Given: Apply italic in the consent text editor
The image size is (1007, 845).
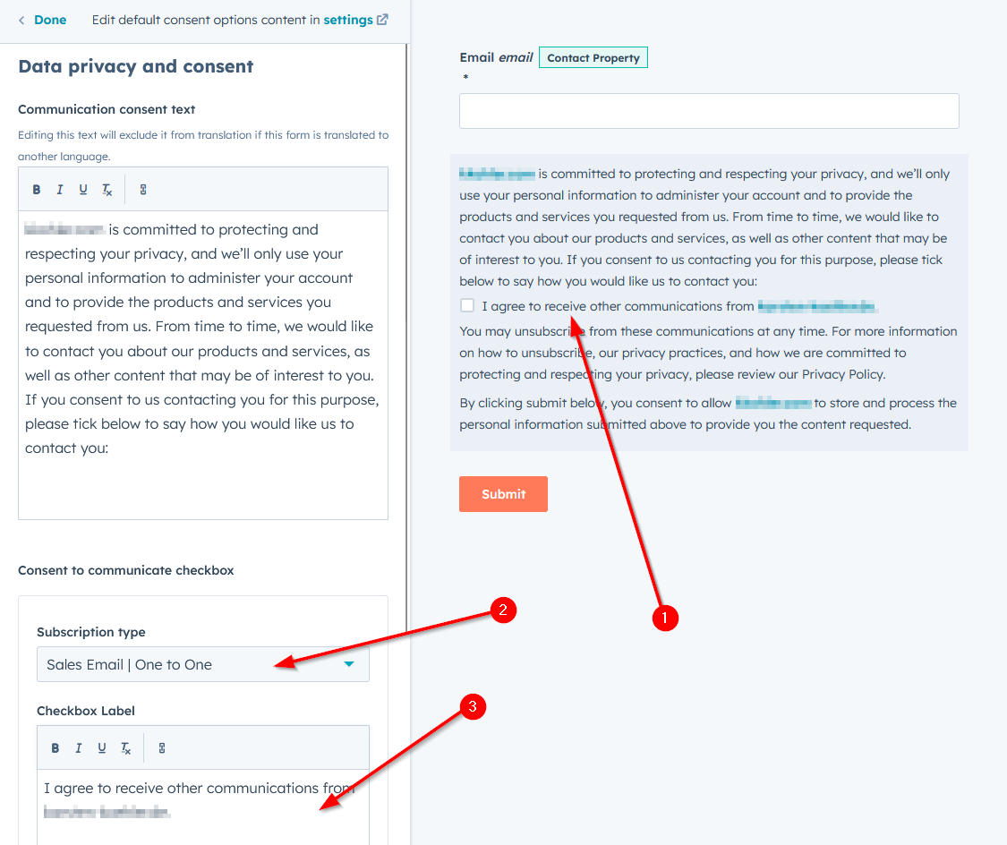Looking at the screenshot, I should [59, 189].
